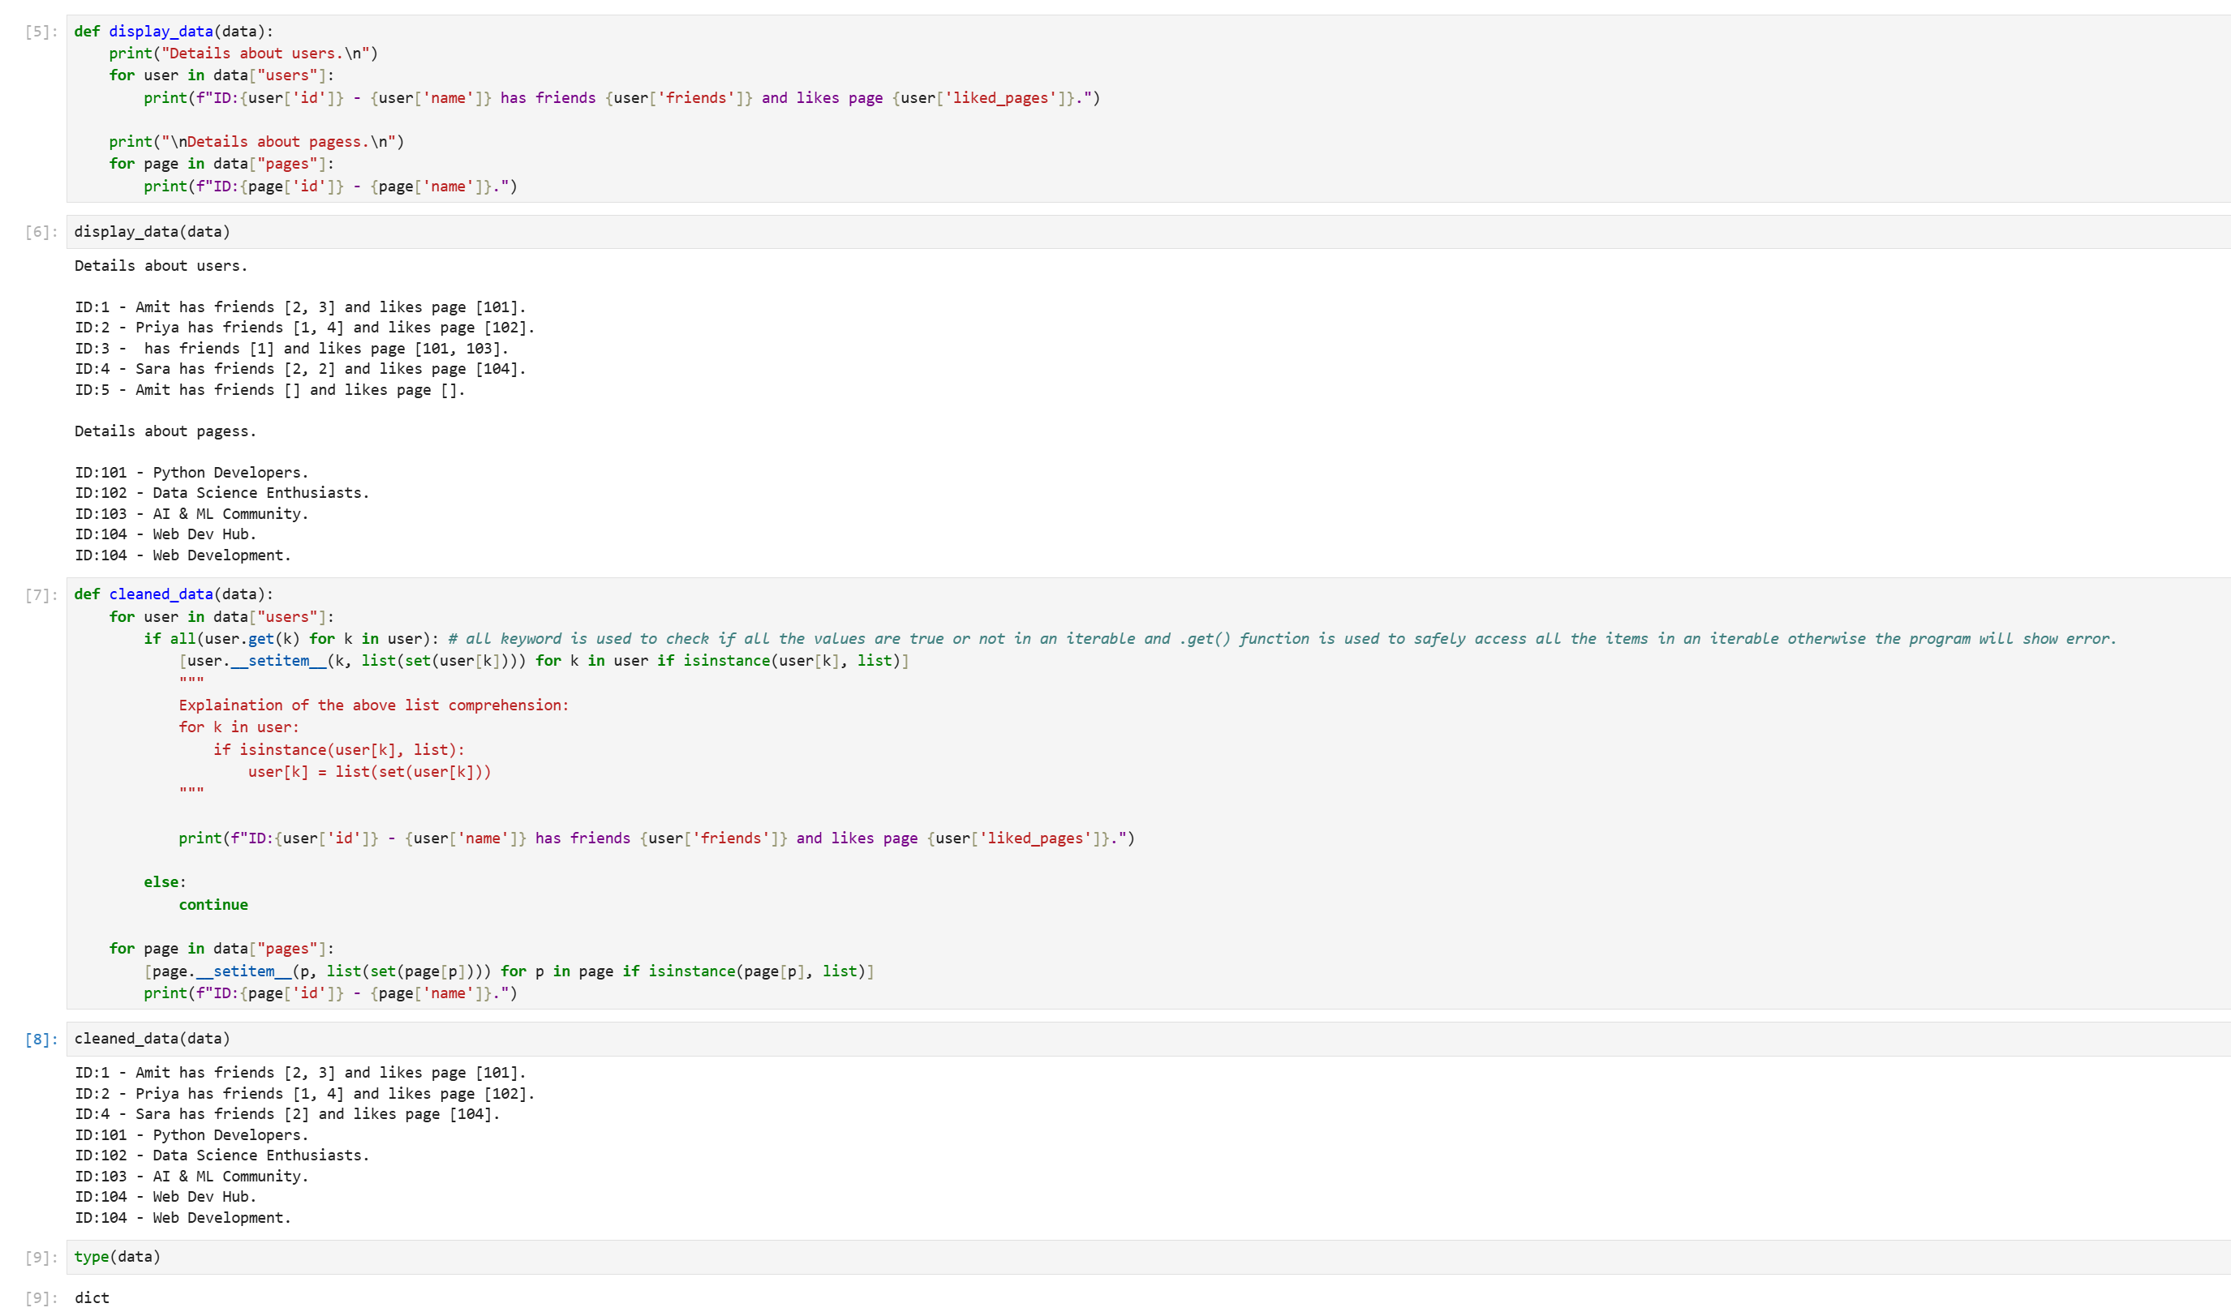Click the 'dict' output text
The image size is (2231, 1312).
(92, 1299)
